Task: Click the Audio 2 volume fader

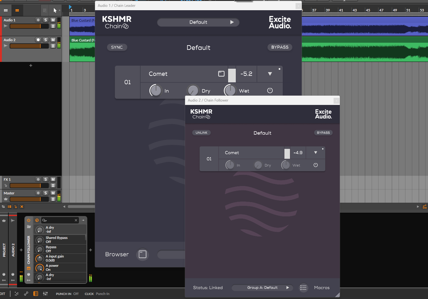Action: [x=29, y=46]
